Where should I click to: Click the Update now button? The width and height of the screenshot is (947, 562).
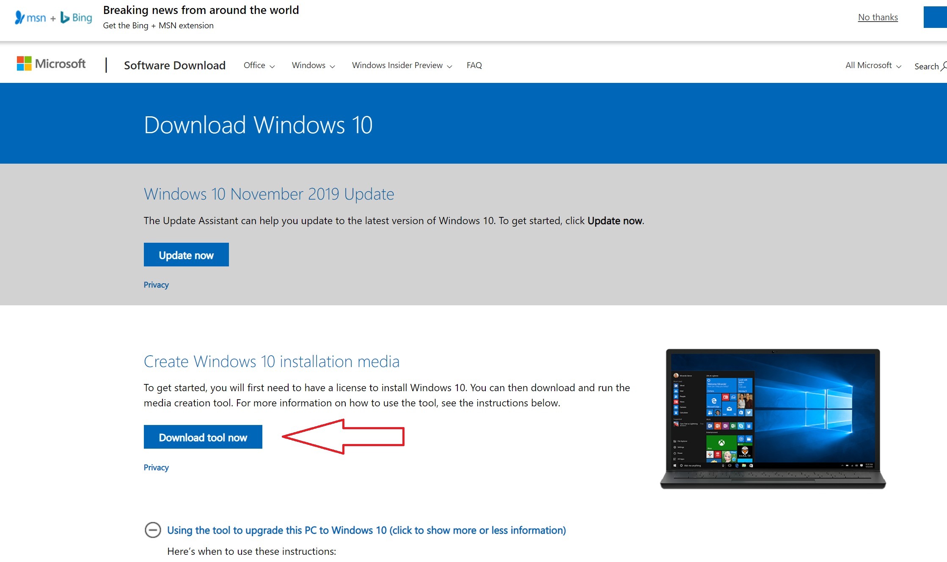pos(186,255)
